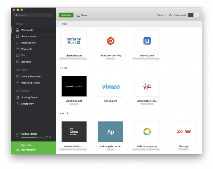Open the vimeo.com logo tile
The width and height of the screenshot is (213, 169).
point(110,86)
